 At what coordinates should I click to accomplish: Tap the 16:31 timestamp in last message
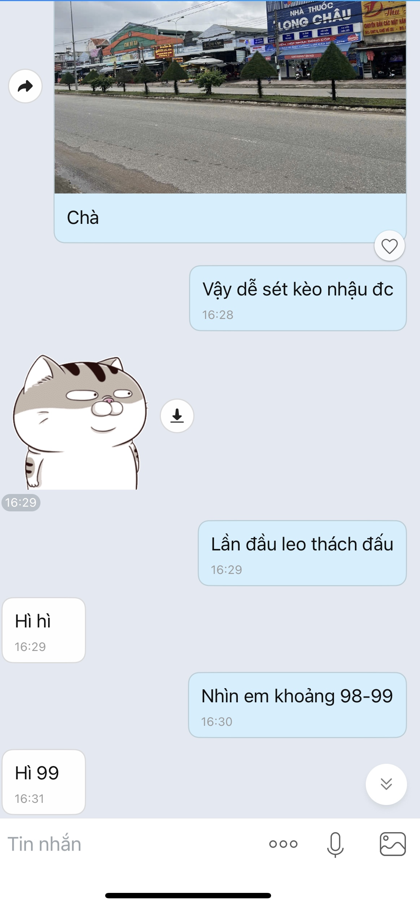(x=29, y=799)
